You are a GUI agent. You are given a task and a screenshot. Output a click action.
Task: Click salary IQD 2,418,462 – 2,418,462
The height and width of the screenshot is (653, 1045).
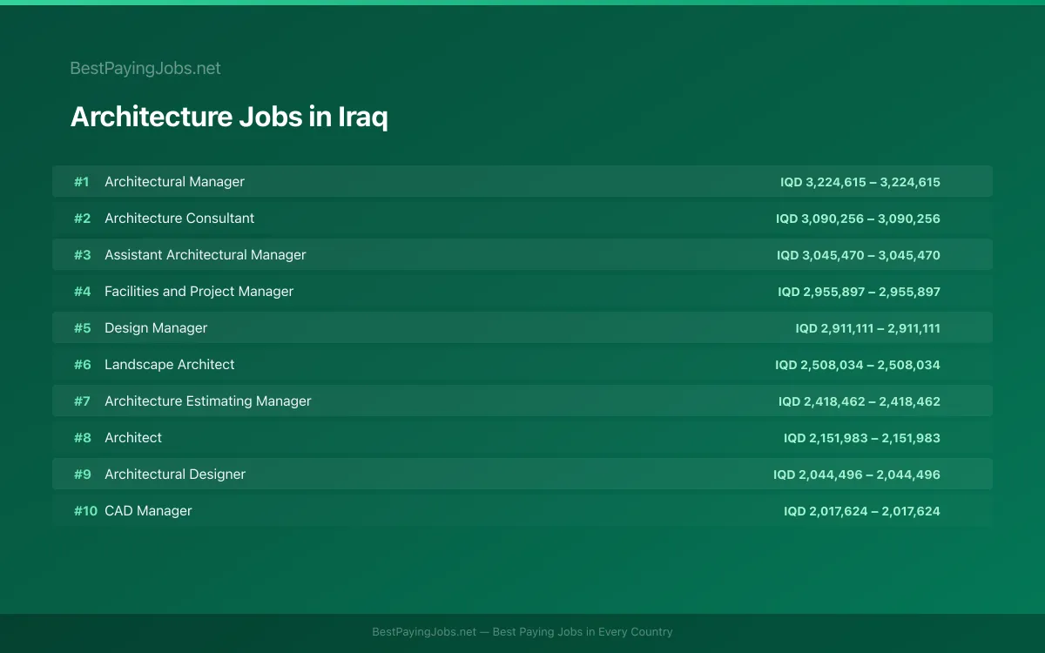pyautogui.click(x=860, y=401)
